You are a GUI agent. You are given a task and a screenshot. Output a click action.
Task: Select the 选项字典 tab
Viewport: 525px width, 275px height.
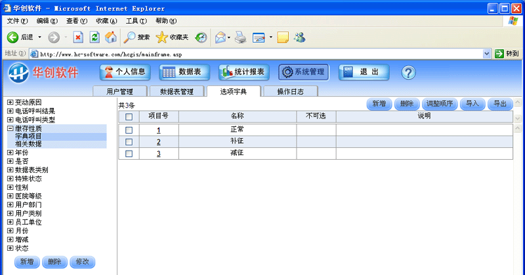point(234,91)
